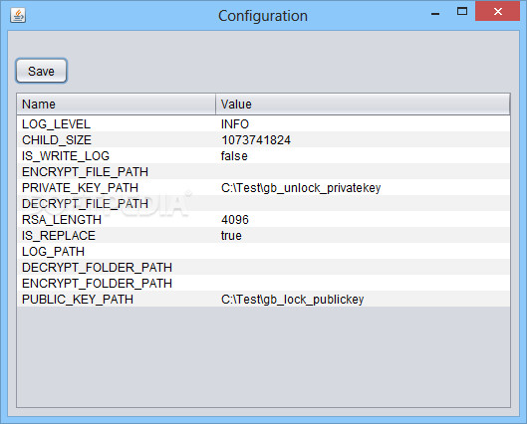Click the Value column header

click(363, 105)
